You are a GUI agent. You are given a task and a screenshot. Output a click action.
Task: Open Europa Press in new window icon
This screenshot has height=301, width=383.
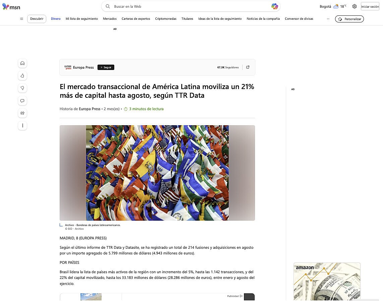pyautogui.click(x=248, y=67)
